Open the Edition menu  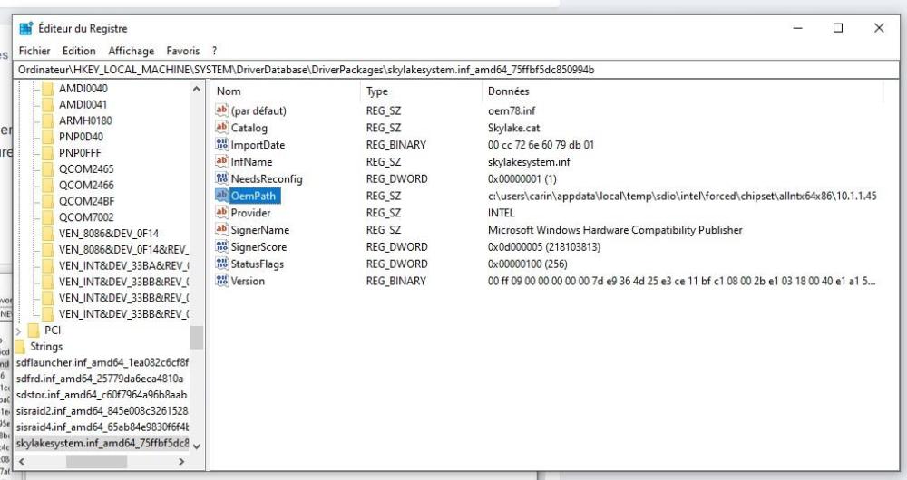(x=79, y=51)
